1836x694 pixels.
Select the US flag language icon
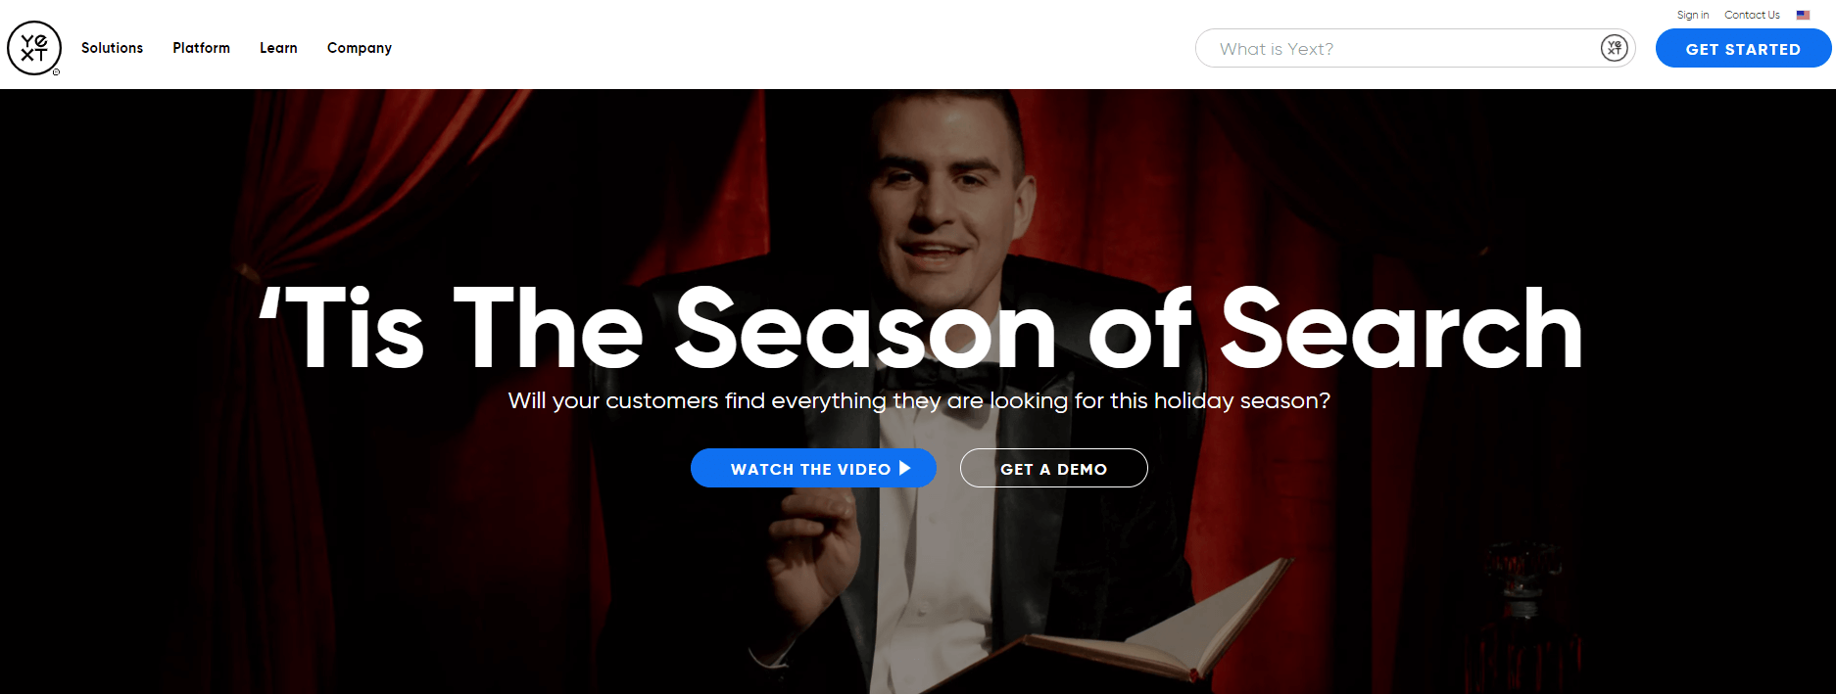(x=1803, y=15)
